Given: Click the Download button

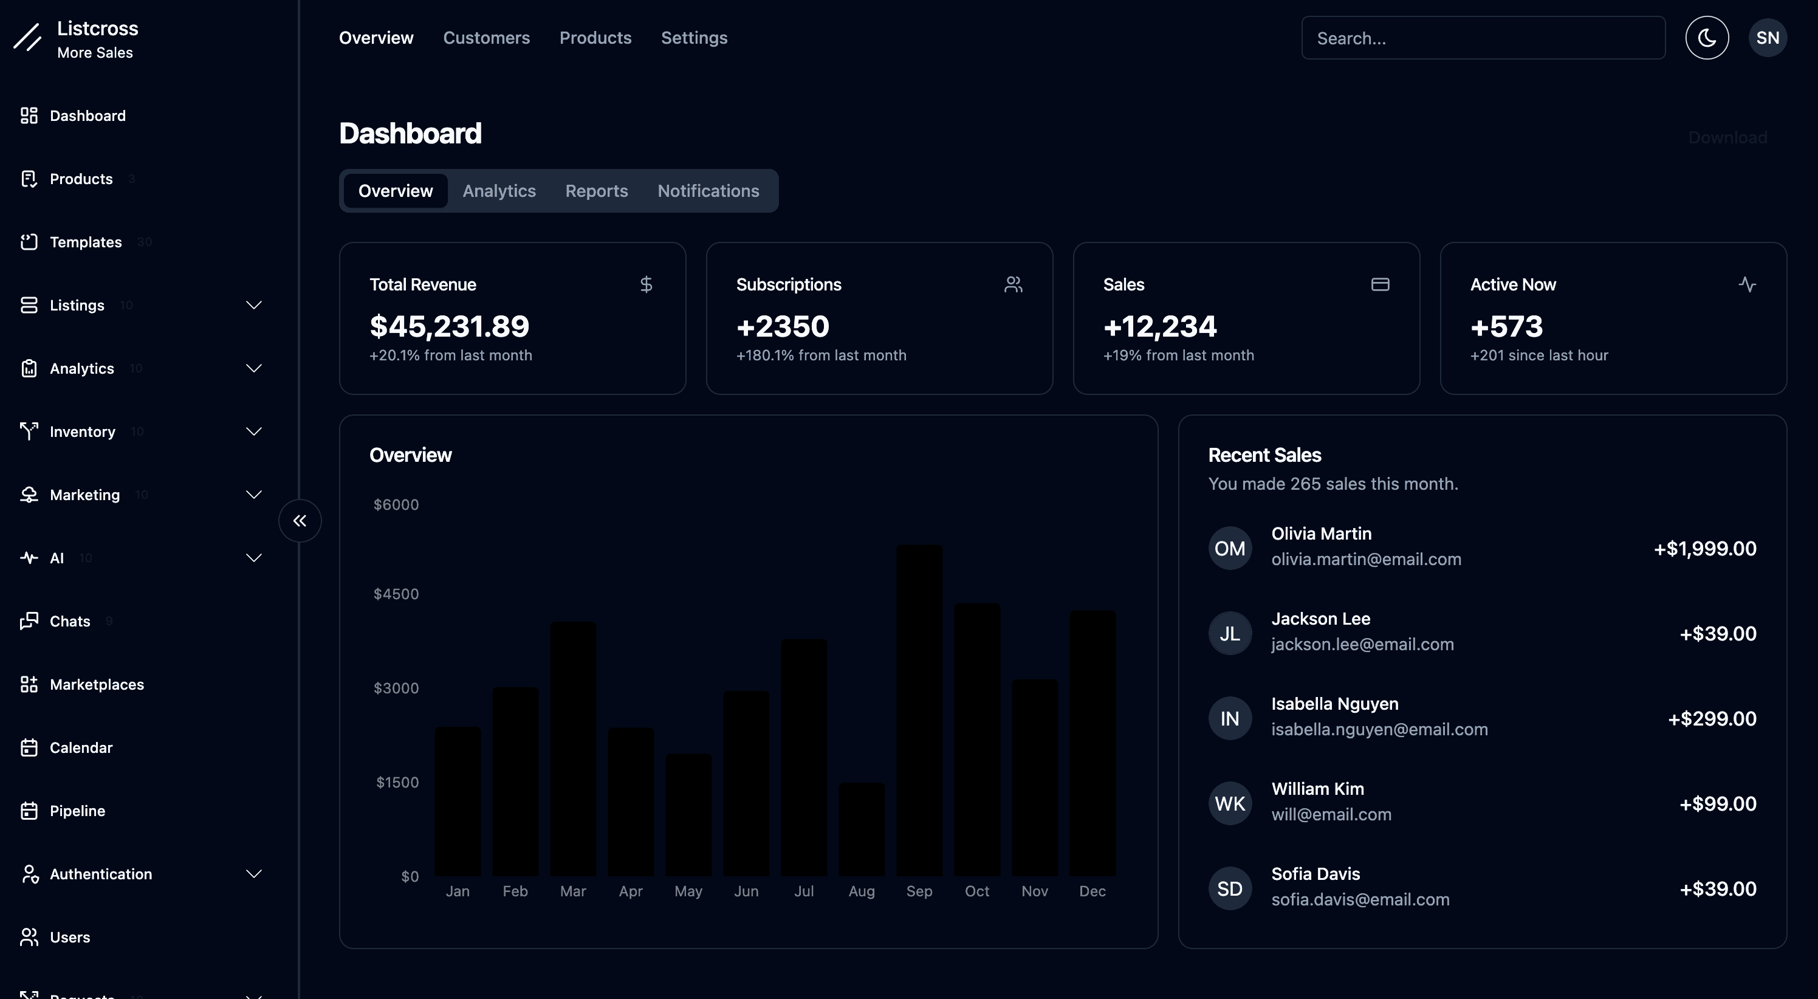Looking at the screenshot, I should 1727,138.
